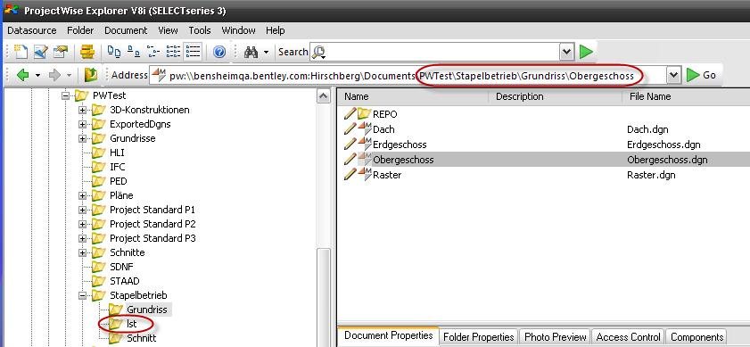Select the Raster document row

(x=543, y=175)
